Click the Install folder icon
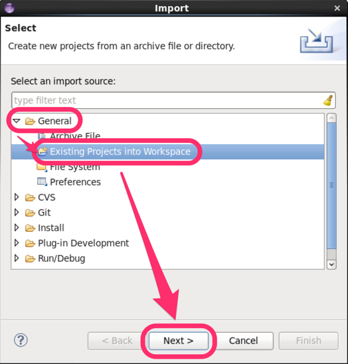Screen dimensions: 348x364 [x=30, y=228]
